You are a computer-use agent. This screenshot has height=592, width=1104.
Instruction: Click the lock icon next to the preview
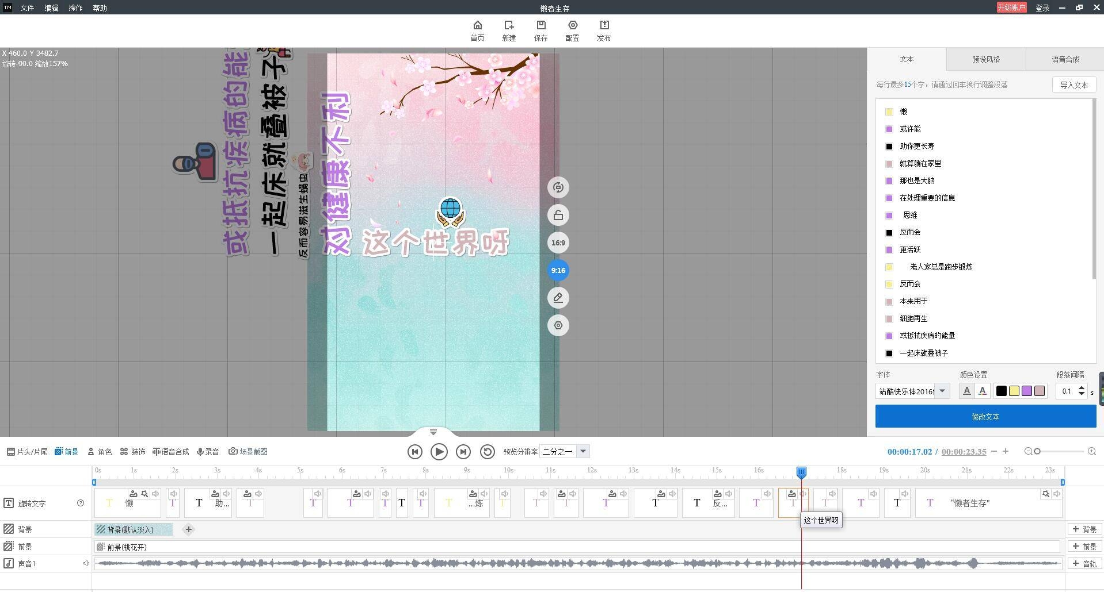pyautogui.click(x=557, y=214)
